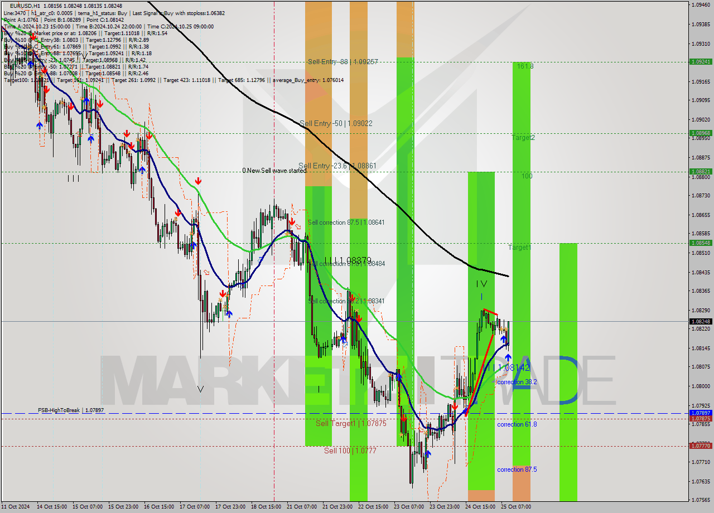The height and width of the screenshot is (513, 714).
Task: Select 'Sell correction 87.5 | 1.08641' label
Action: pyautogui.click(x=346, y=222)
